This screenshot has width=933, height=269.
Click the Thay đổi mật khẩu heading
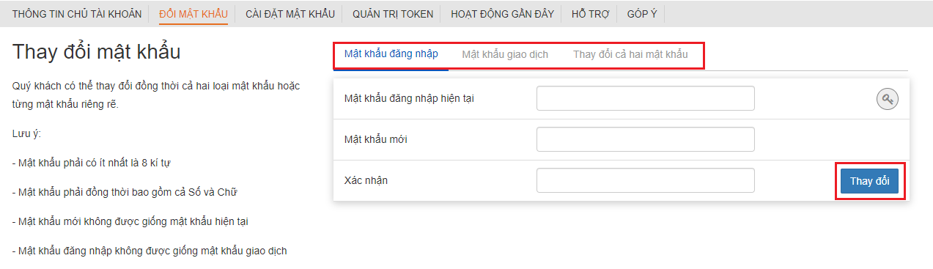coord(97,53)
